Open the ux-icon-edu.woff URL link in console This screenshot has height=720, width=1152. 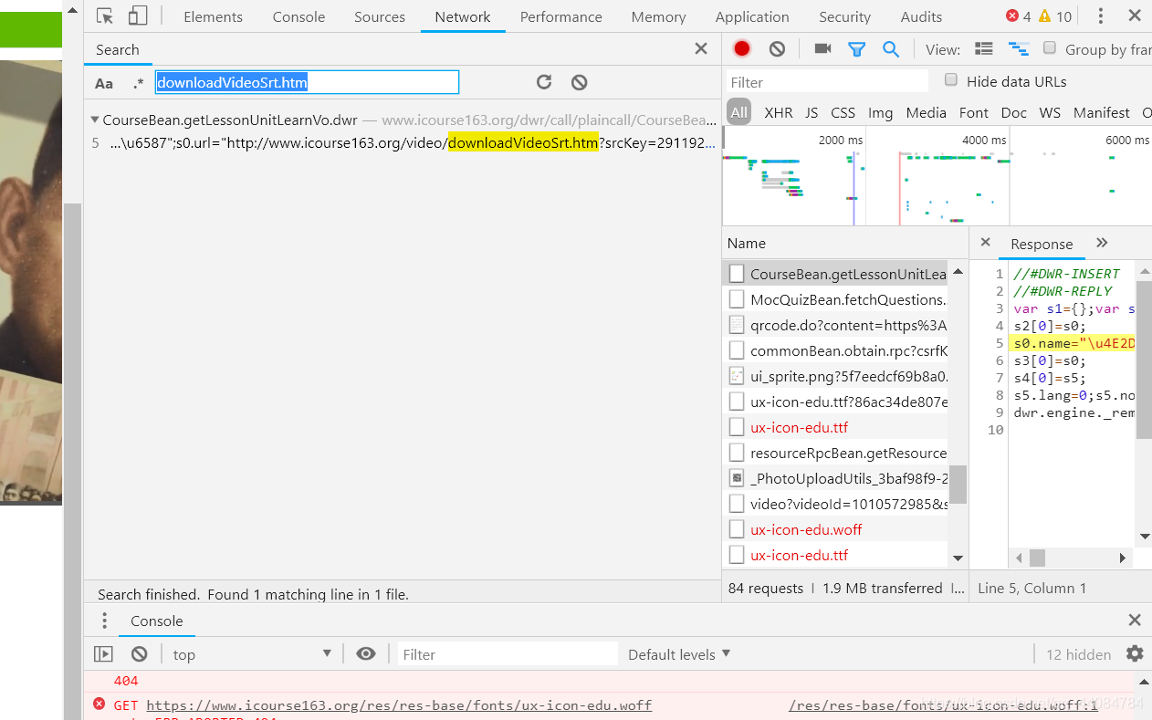(x=399, y=705)
